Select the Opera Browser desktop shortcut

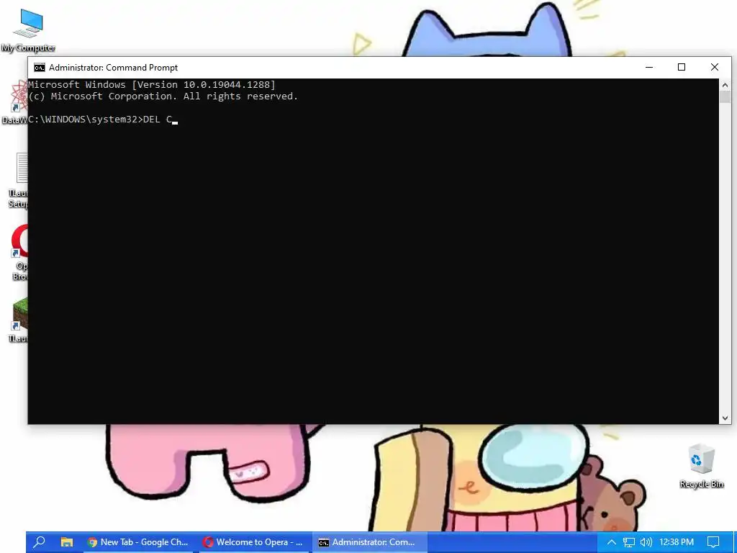pos(19,252)
